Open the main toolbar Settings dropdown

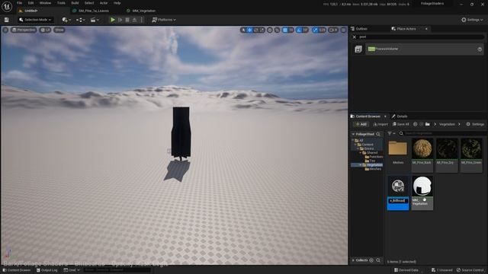[472, 20]
